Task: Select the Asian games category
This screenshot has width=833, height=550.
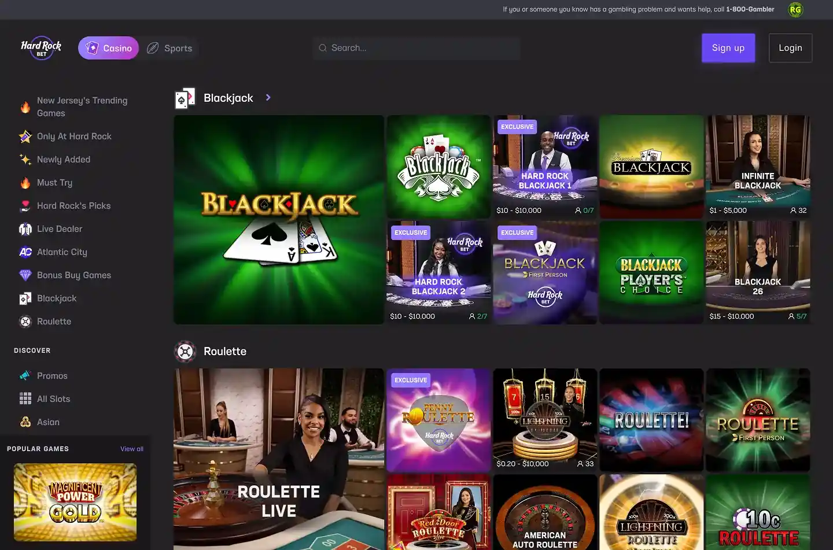Action: pyautogui.click(x=49, y=422)
